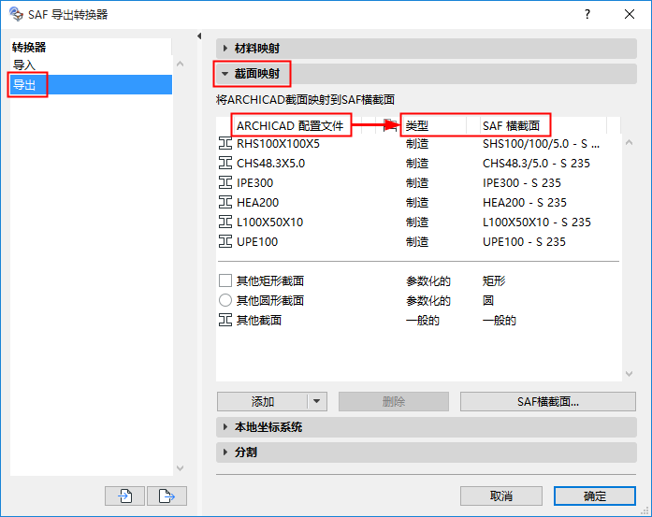The height and width of the screenshot is (517, 652).
Task: Open the 添加 button dropdown arrow
Action: [x=317, y=401]
